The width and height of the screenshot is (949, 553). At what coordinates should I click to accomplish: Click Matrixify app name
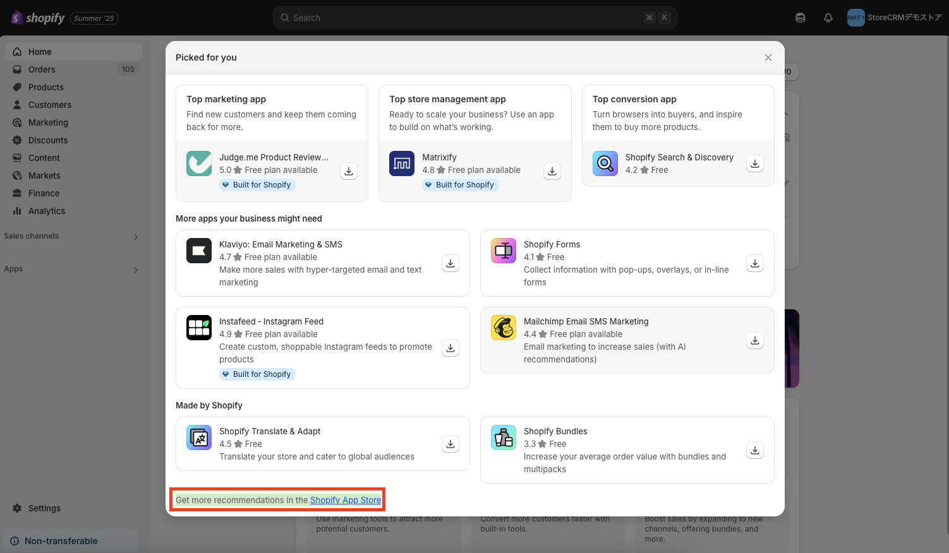439,157
